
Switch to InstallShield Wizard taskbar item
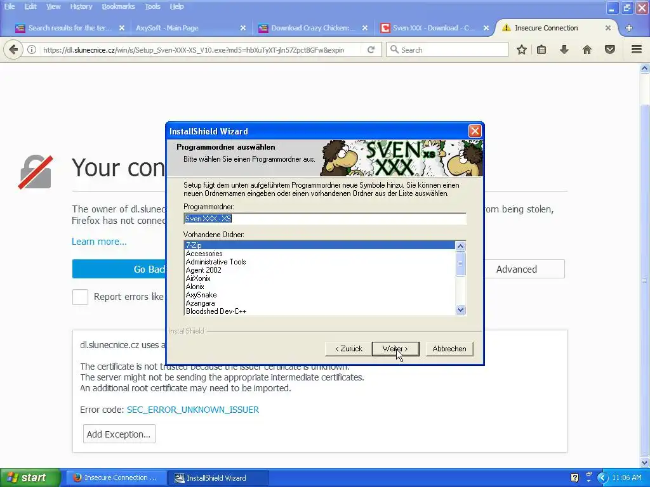click(x=218, y=478)
